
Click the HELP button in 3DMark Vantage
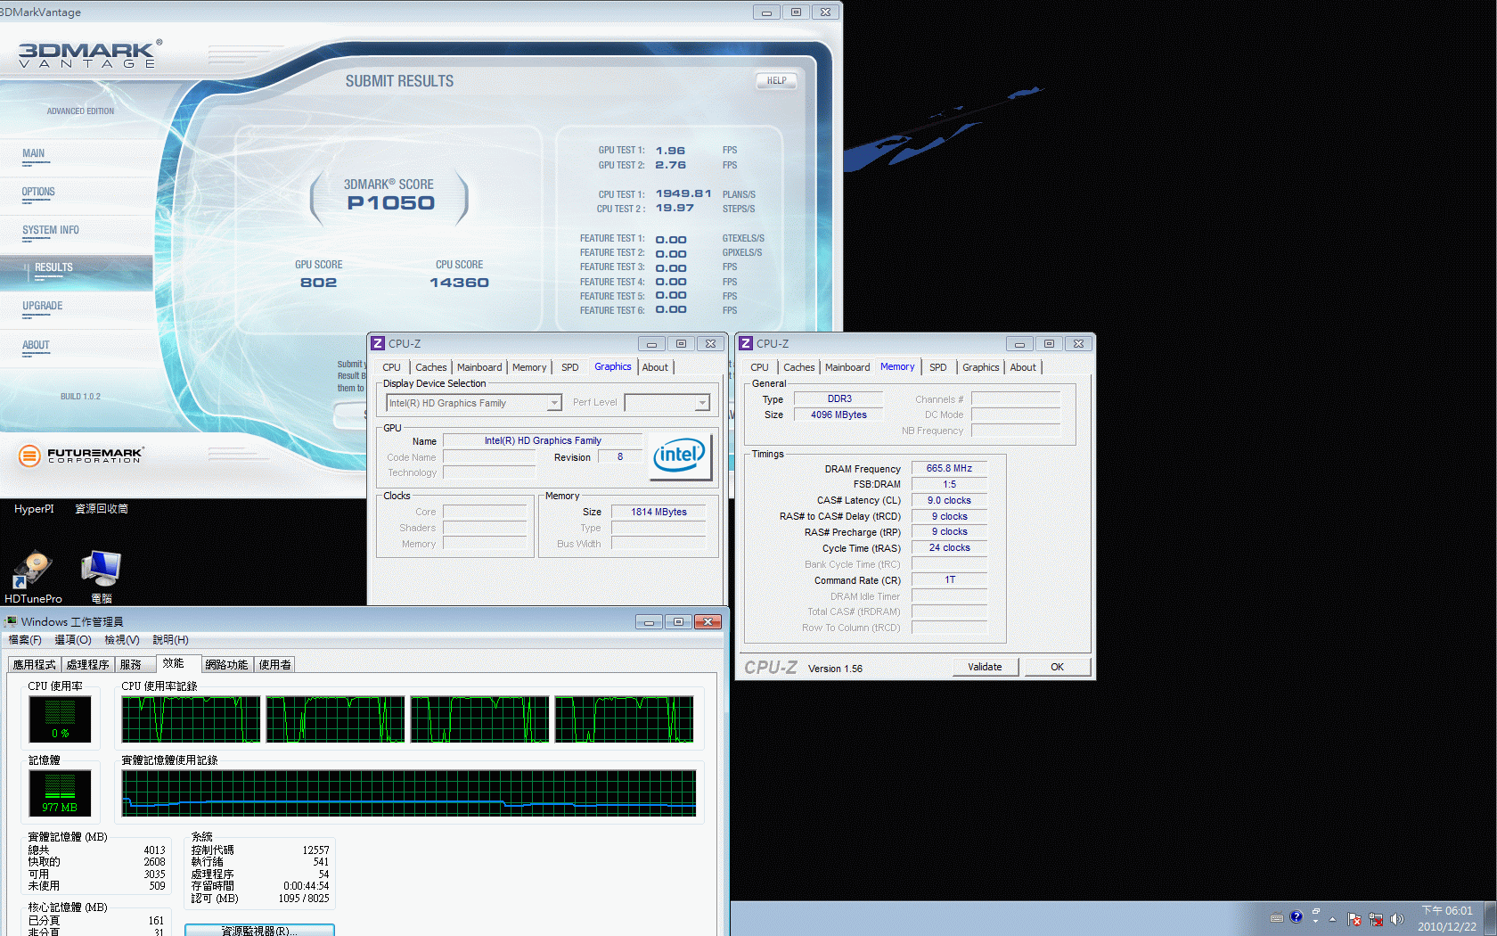pyautogui.click(x=777, y=81)
